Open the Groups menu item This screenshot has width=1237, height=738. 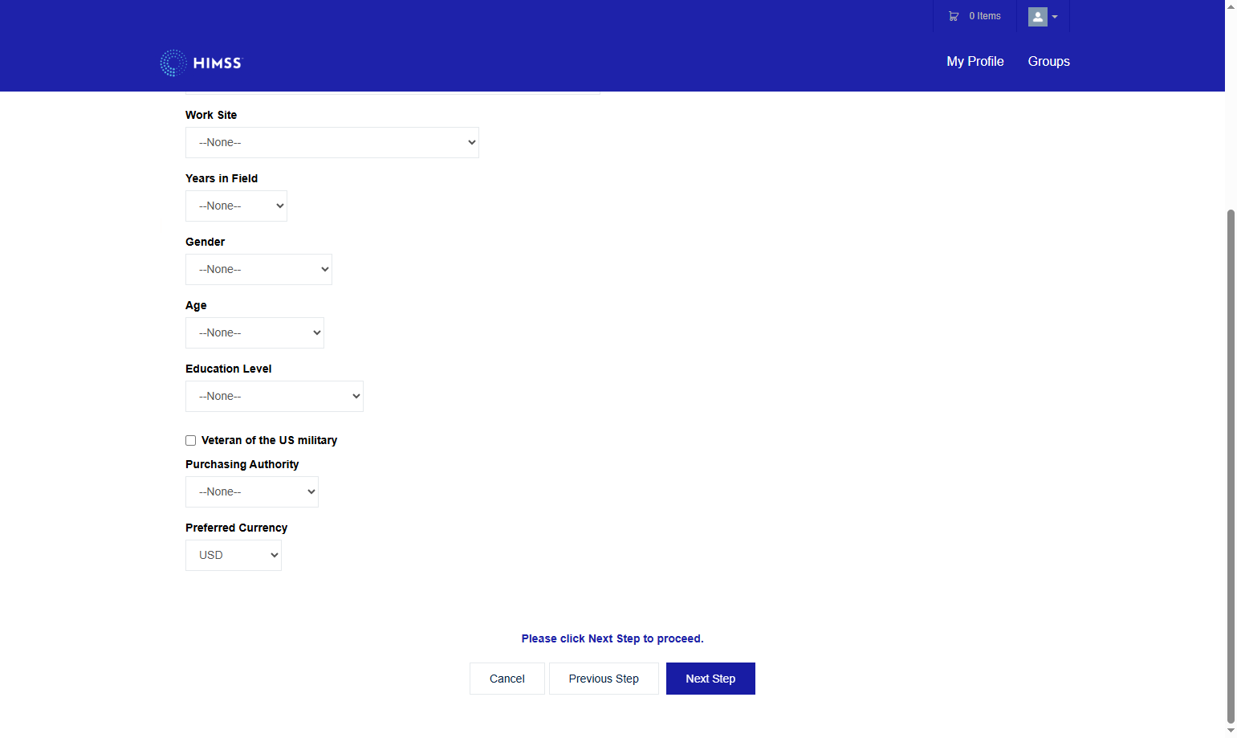coord(1048,61)
